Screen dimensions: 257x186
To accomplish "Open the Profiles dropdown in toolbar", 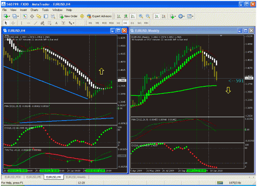I will point(15,16).
